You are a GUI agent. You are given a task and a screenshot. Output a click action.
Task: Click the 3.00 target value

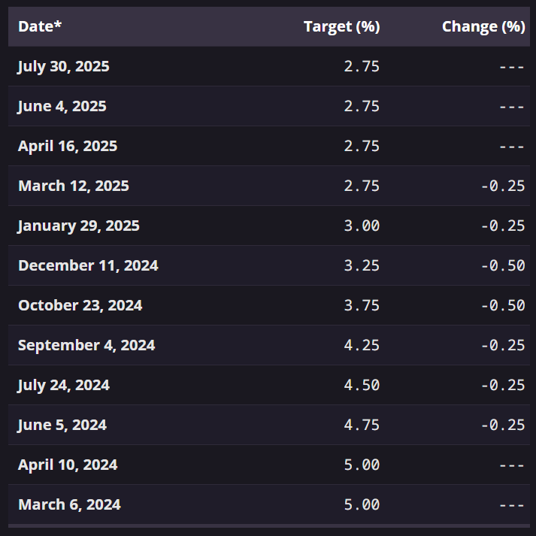pyautogui.click(x=362, y=226)
